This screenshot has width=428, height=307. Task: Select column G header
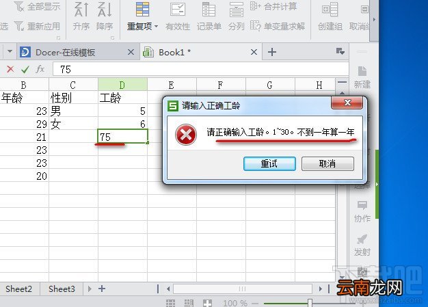tap(270, 85)
